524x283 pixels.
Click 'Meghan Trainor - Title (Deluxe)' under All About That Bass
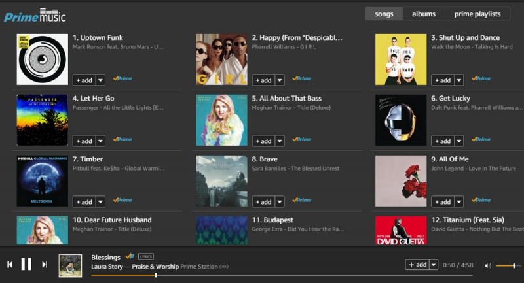tap(291, 108)
